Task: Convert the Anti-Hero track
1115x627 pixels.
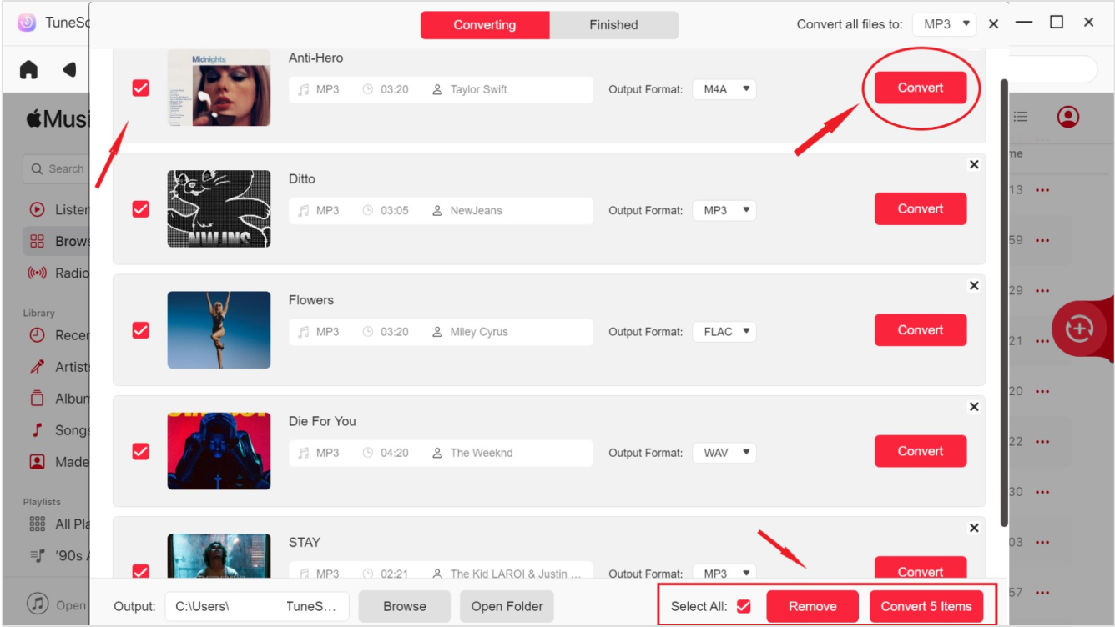Action: click(921, 88)
